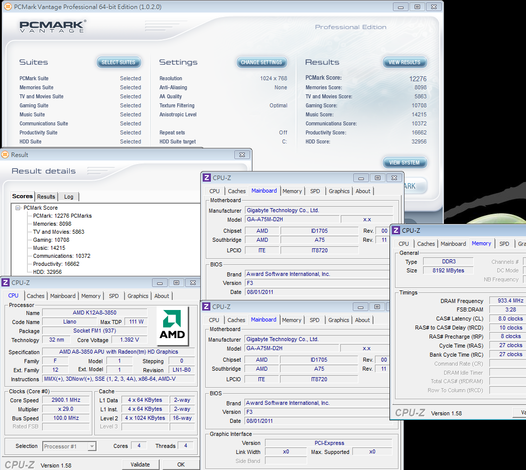
Task: Click the Validate button in CPU-Z
Action: [x=140, y=464]
